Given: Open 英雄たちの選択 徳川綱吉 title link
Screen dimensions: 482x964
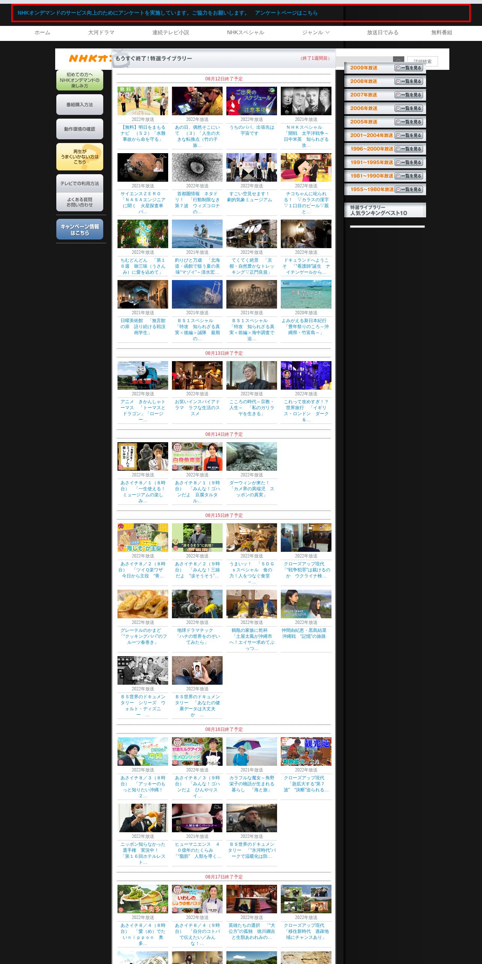Looking at the screenshot, I should (x=252, y=931).
